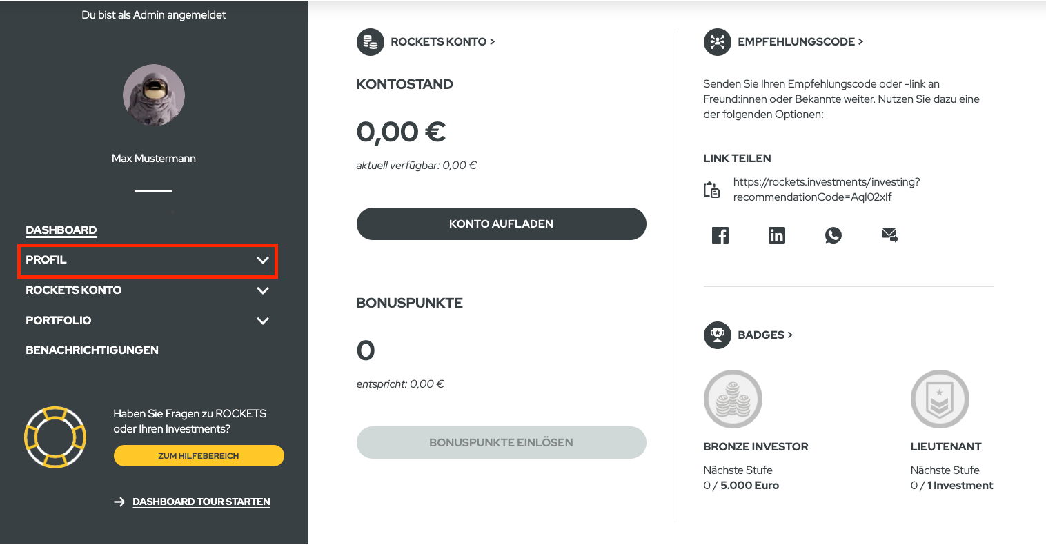Click the Bronze Investor badge icon
Viewport: 1046px width, 545px height.
click(x=733, y=399)
